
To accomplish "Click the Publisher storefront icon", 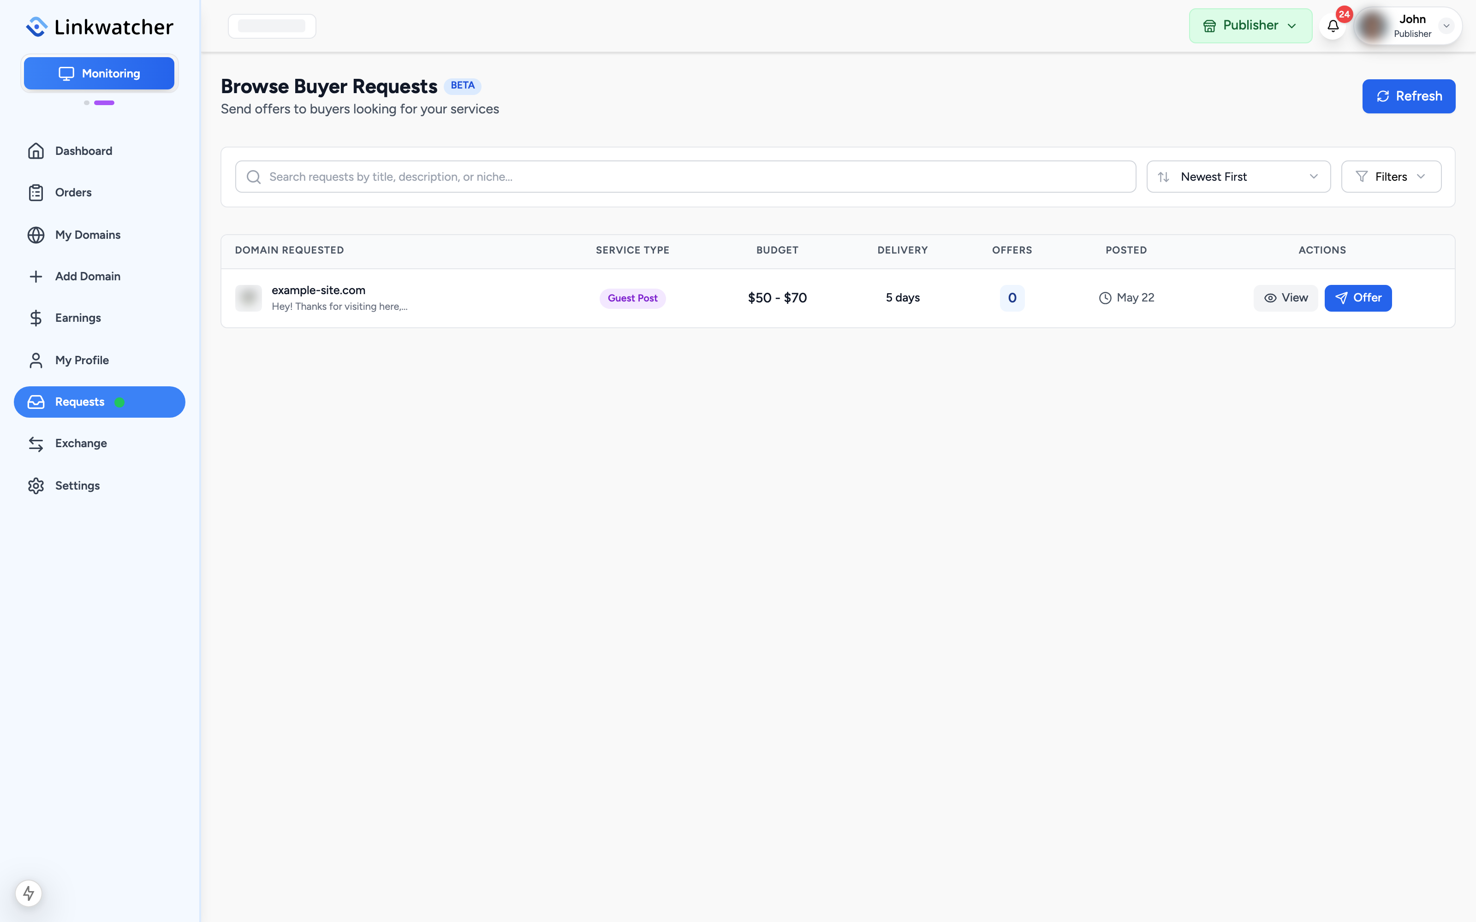I will (1209, 26).
